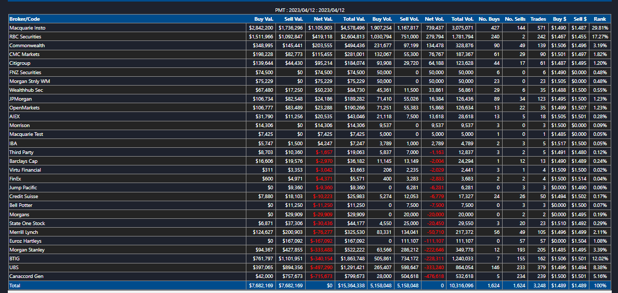Select the State One Stock broker name
618x293 pixels.
[x=27, y=224]
